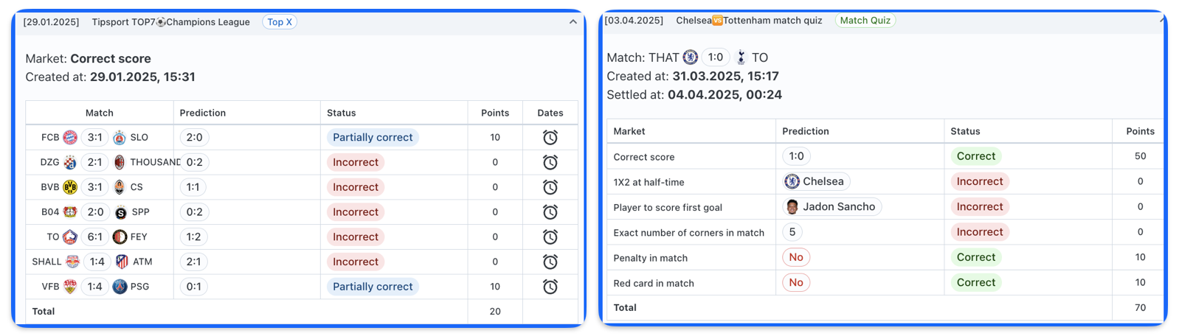
Task: Collapse the Tipsport TOP7 panel with the chevron
Action: [x=573, y=22]
